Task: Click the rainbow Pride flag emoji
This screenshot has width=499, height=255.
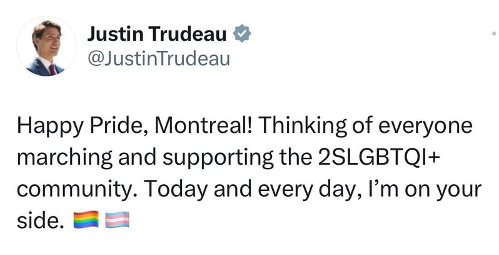Action: pyautogui.click(x=86, y=221)
